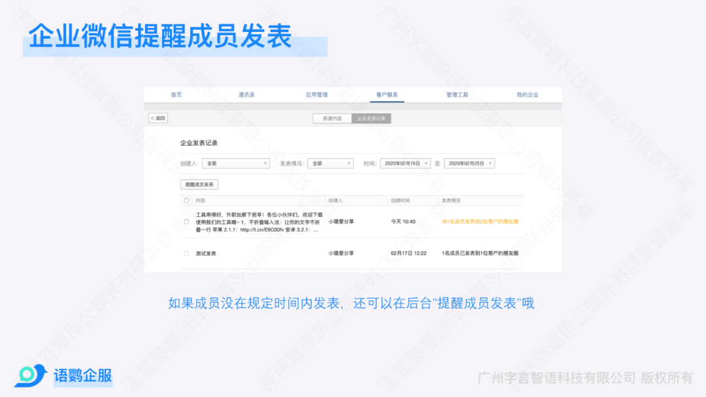
Task: Open the 管理工具 tab
Action: (457, 95)
